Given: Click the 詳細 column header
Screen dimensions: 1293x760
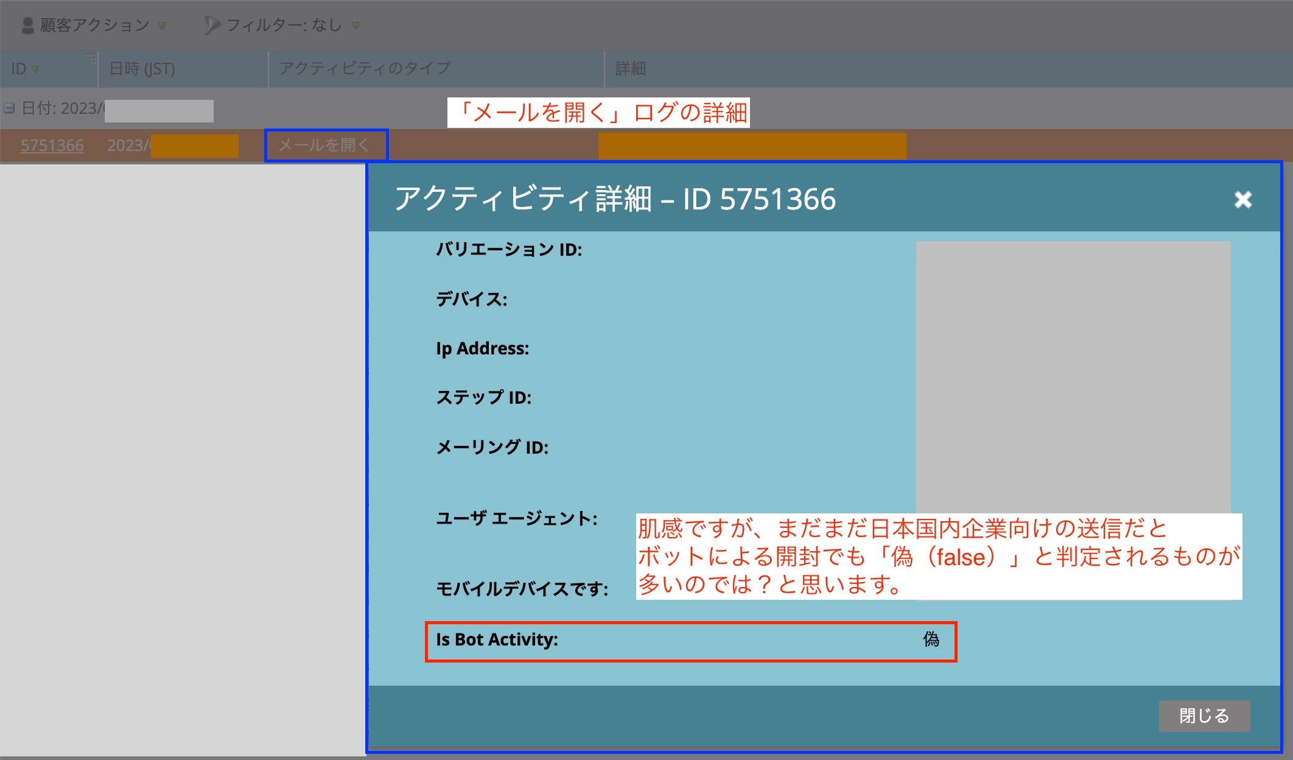Looking at the screenshot, I should tap(630, 69).
